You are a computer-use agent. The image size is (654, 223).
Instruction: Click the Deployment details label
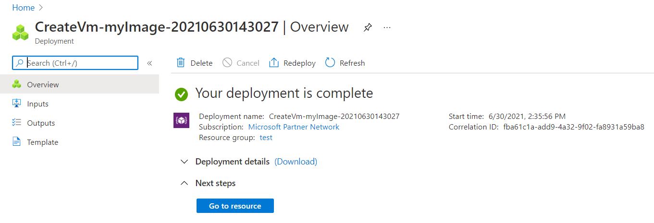click(x=233, y=162)
